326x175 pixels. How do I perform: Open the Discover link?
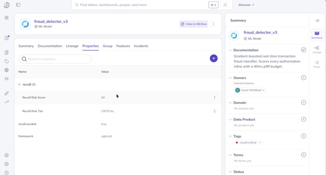(246, 5)
